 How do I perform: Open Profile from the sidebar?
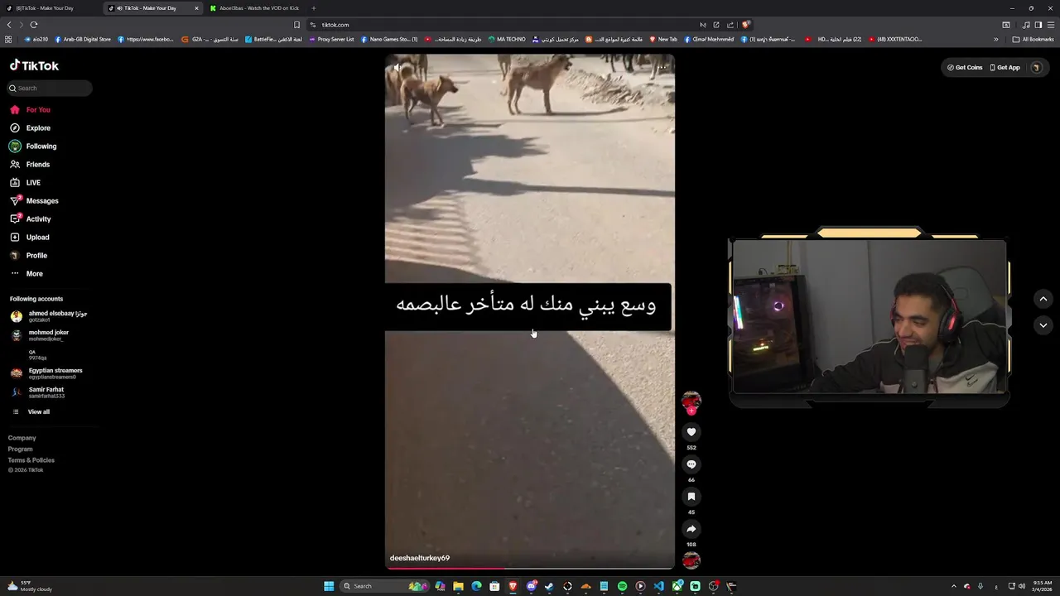coord(28,255)
